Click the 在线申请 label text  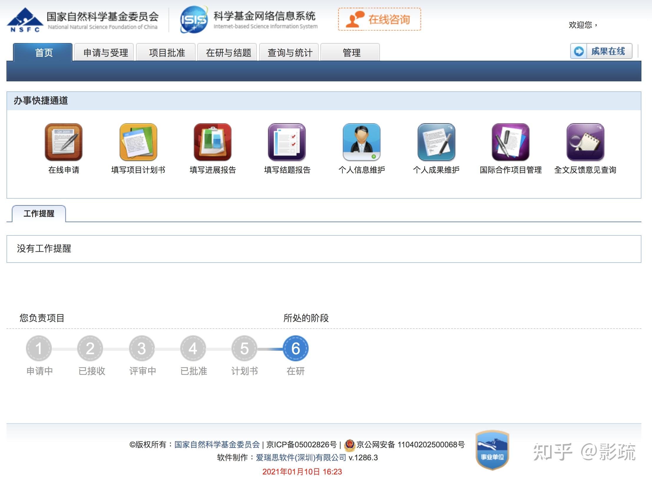click(64, 170)
